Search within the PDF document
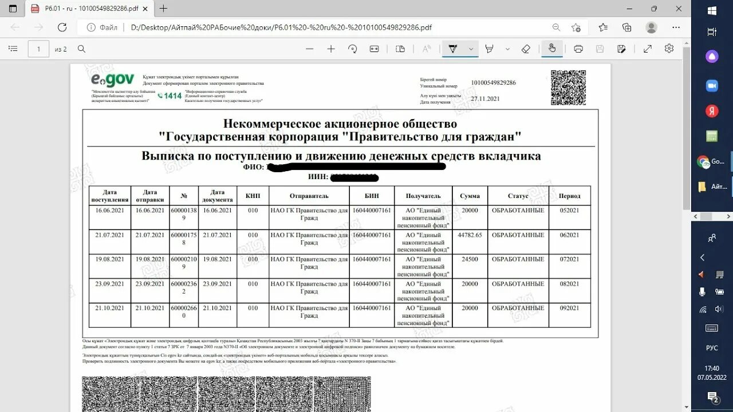Screen dimensions: 733x412 (x=81, y=49)
